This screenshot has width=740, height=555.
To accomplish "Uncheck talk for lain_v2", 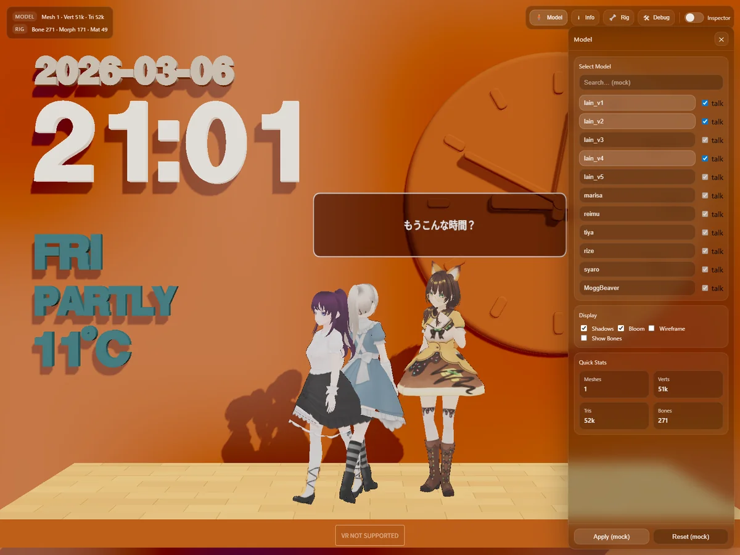I will [705, 121].
